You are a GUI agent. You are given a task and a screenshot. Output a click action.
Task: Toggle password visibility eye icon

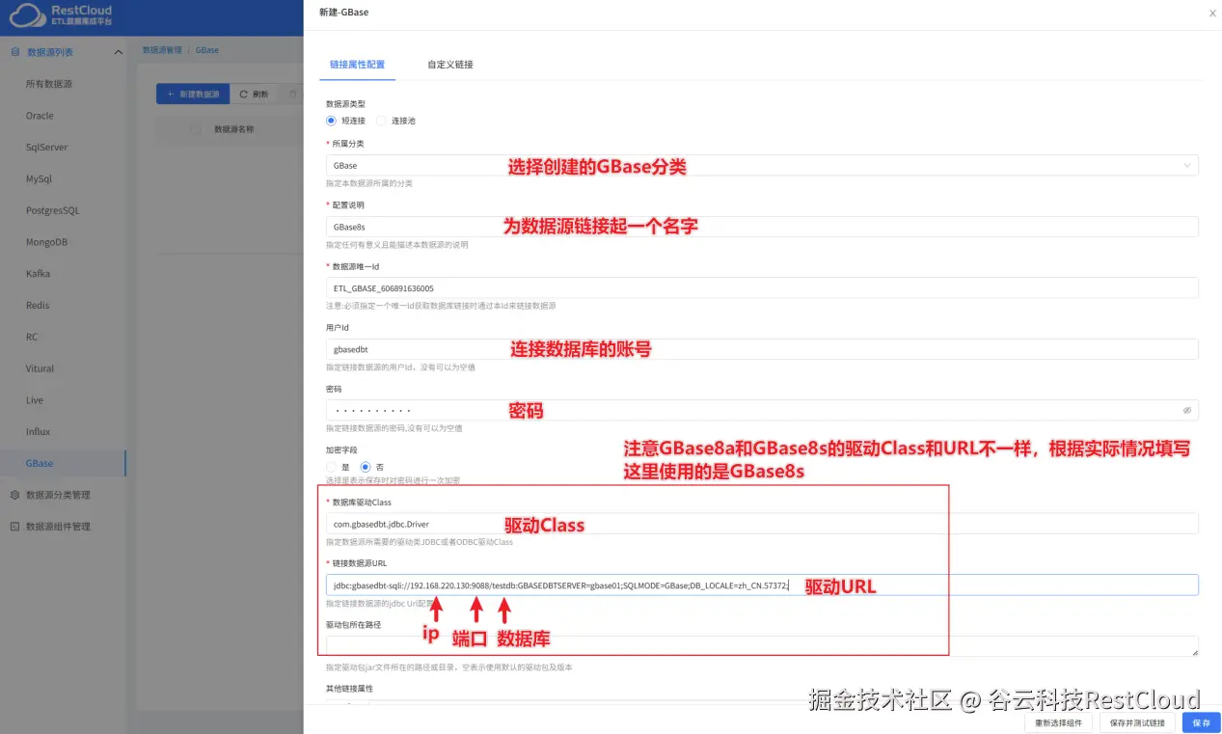tap(1187, 410)
